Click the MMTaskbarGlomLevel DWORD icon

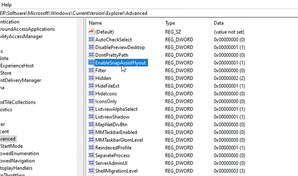(91, 140)
